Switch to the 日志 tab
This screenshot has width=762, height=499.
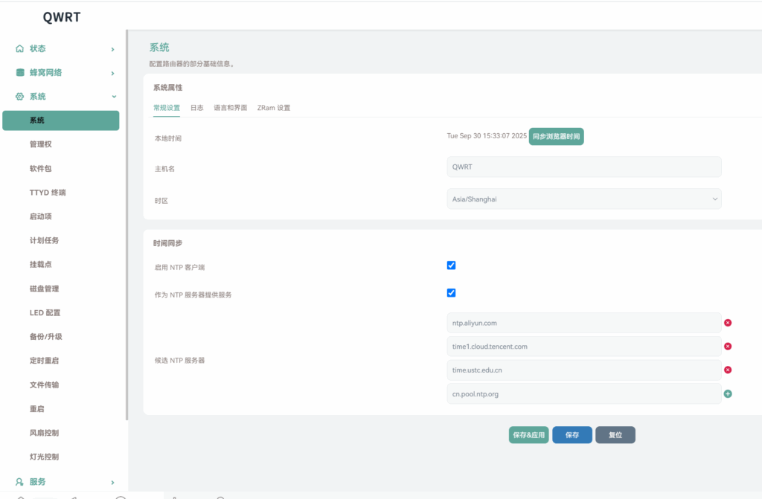tap(196, 108)
